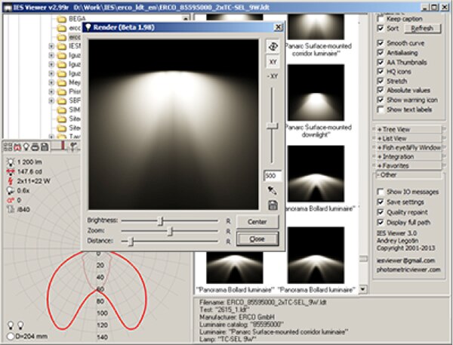Enable Show text labels checkbox
This screenshot has width=453, height=345.
[381, 109]
